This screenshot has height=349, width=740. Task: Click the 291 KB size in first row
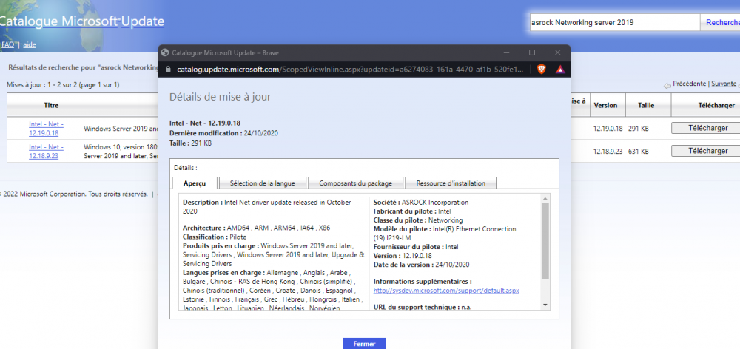[x=639, y=128]
